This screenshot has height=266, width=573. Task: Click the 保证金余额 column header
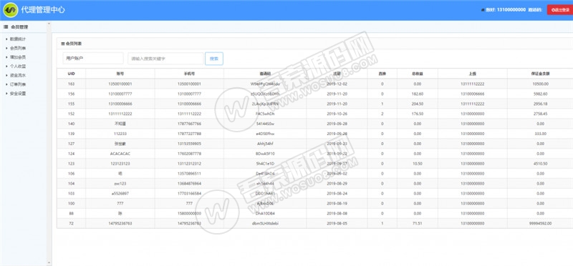[x=541, y=74]
